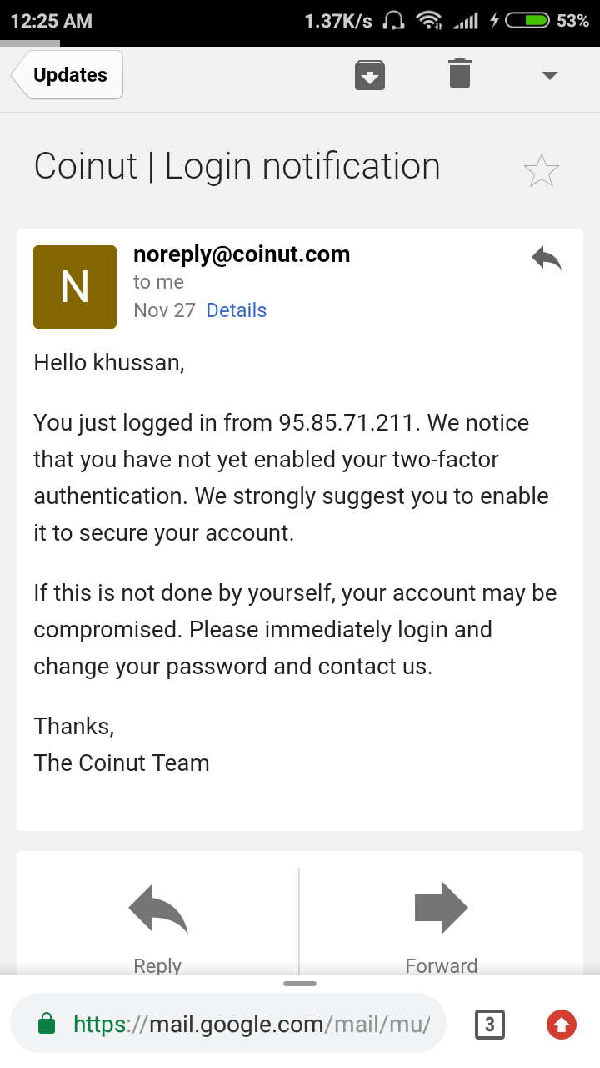View the green lock site security info
This screenshot has width=600, height=1068.
47,1025
